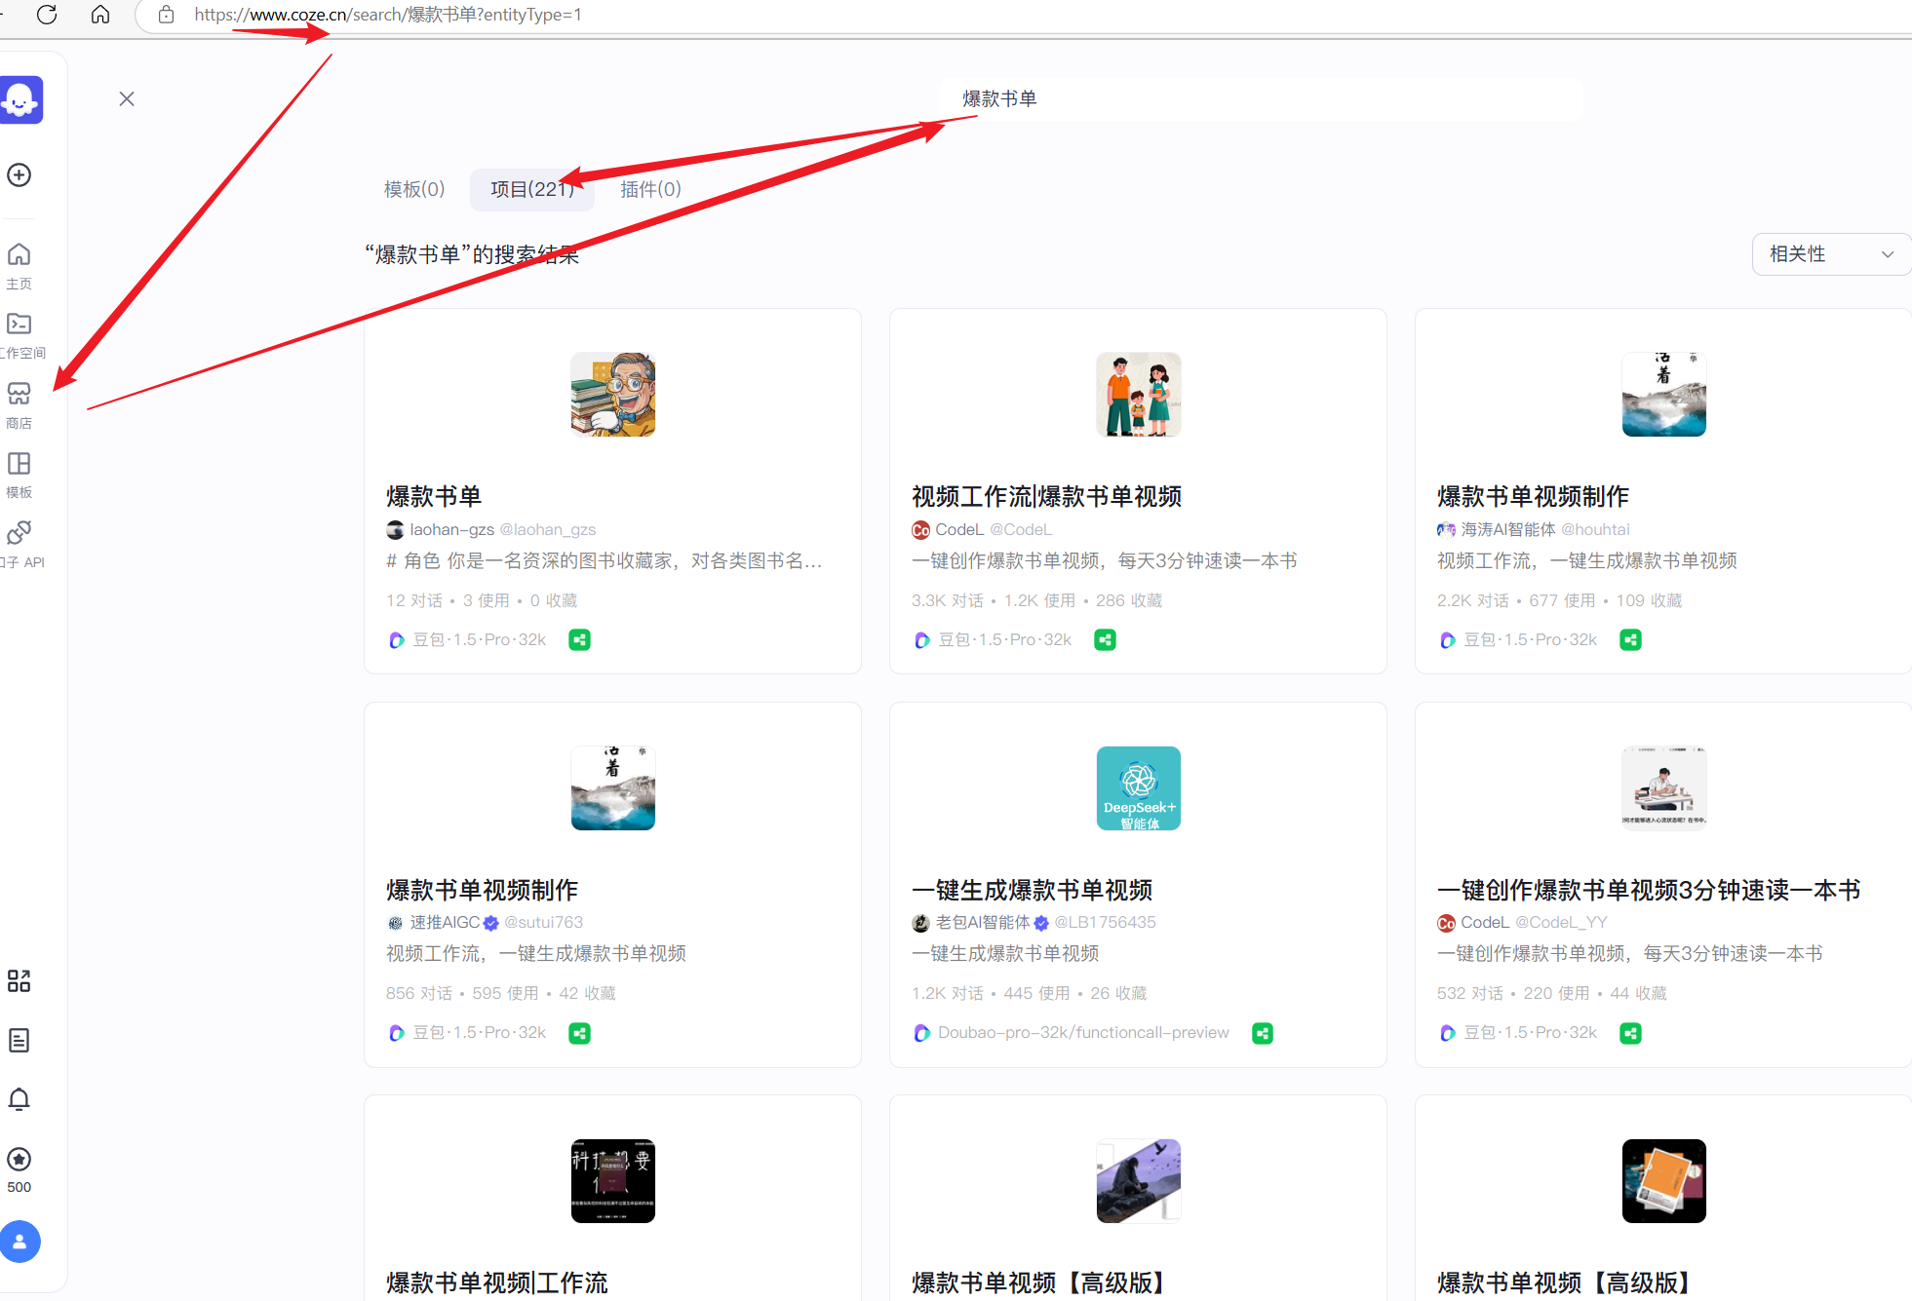Click author laohan-gzs name
Viewport: 1912px width, 1301px height.
[x=452, y=530]
